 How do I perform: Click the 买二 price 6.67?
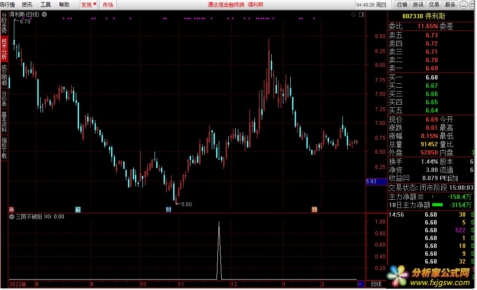point(432,86)
